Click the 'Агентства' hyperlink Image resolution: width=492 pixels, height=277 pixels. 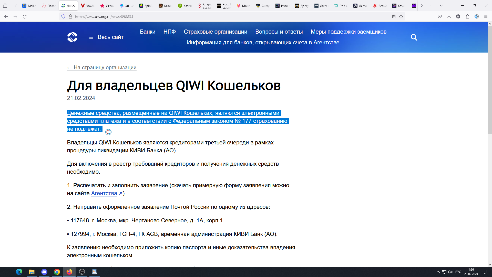pos(104,193)
